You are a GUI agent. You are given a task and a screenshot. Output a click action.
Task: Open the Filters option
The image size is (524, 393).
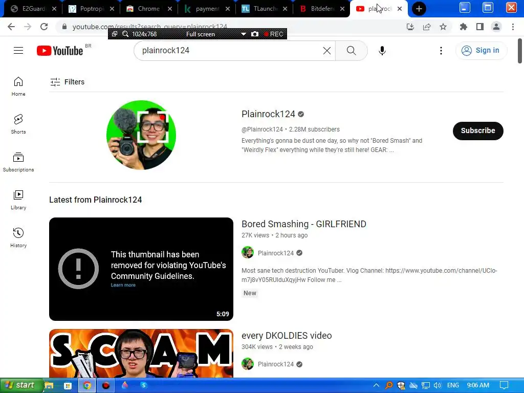[x=67, y=82]
